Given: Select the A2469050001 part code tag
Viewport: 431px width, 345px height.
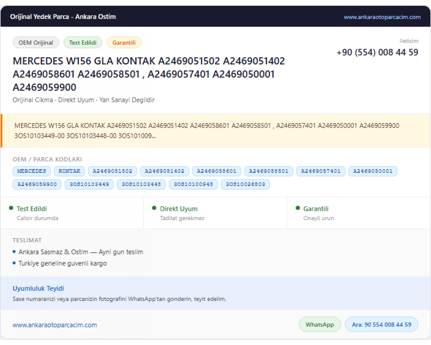Looking at the screenshot, I should coord(373,171).
